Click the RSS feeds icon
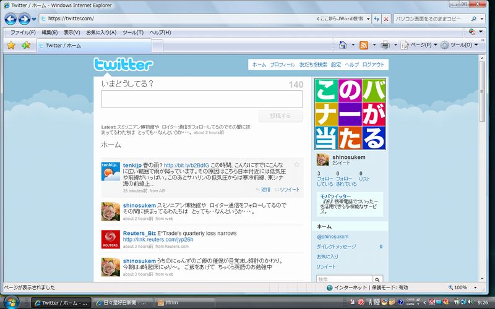Screen dimensions: 495x309 coord(364,45)
